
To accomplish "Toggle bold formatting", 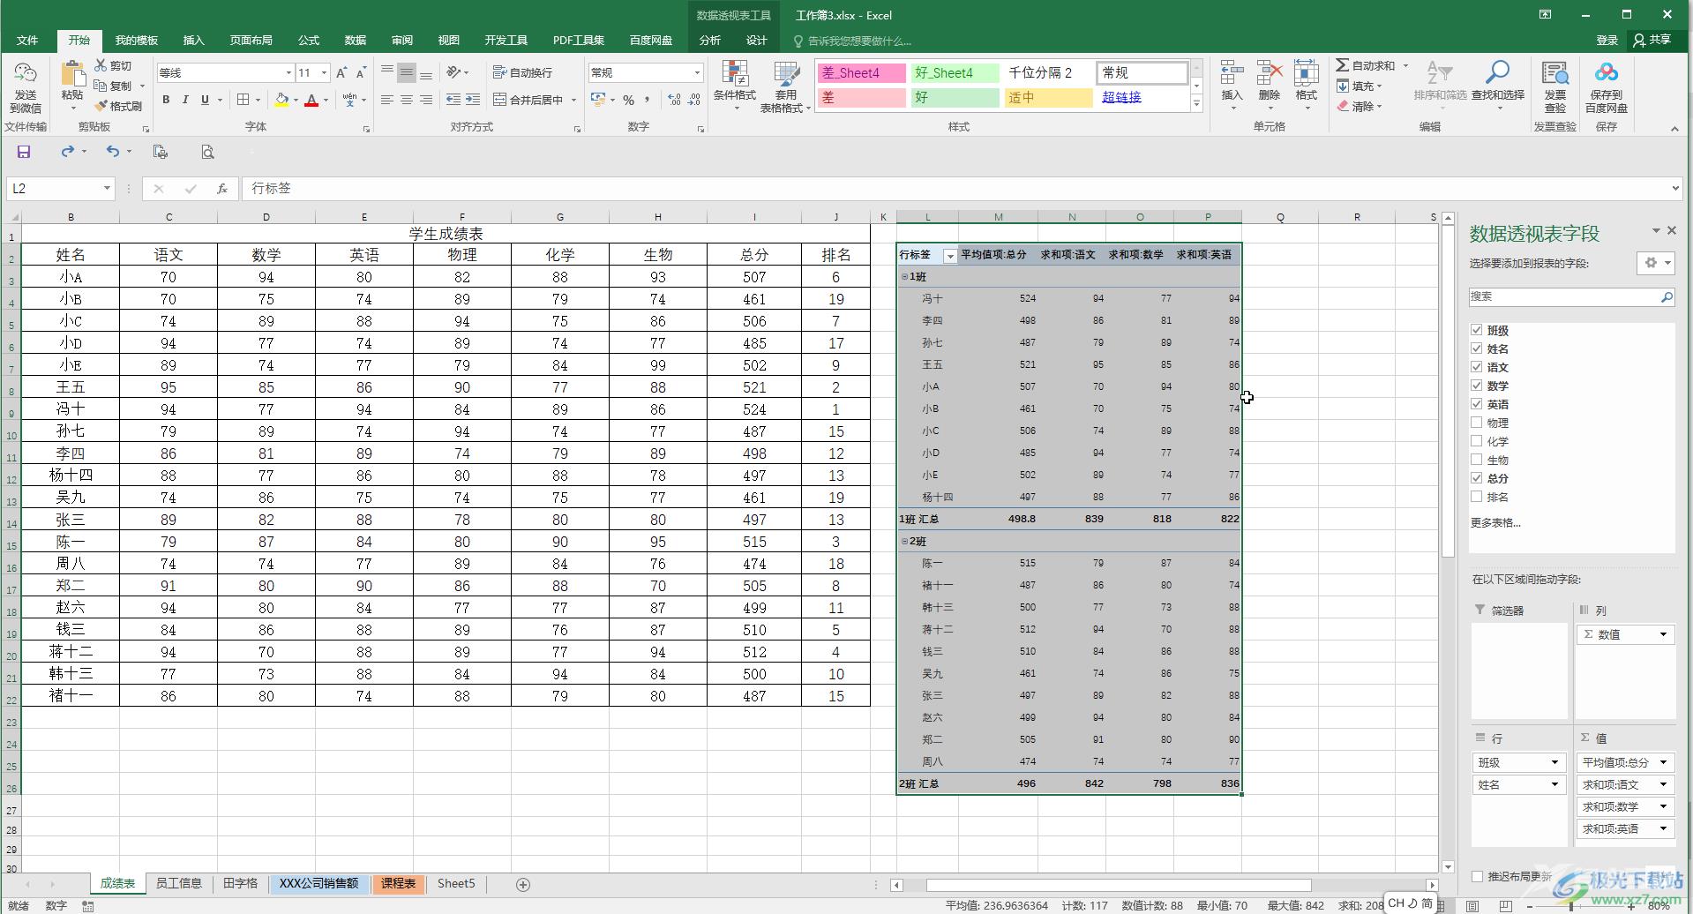I will 166,100.
